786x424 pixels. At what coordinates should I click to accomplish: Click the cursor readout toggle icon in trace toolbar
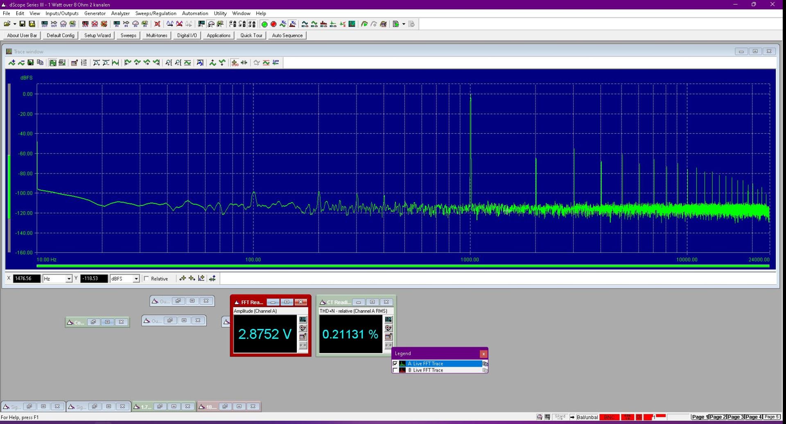point(235,63)
